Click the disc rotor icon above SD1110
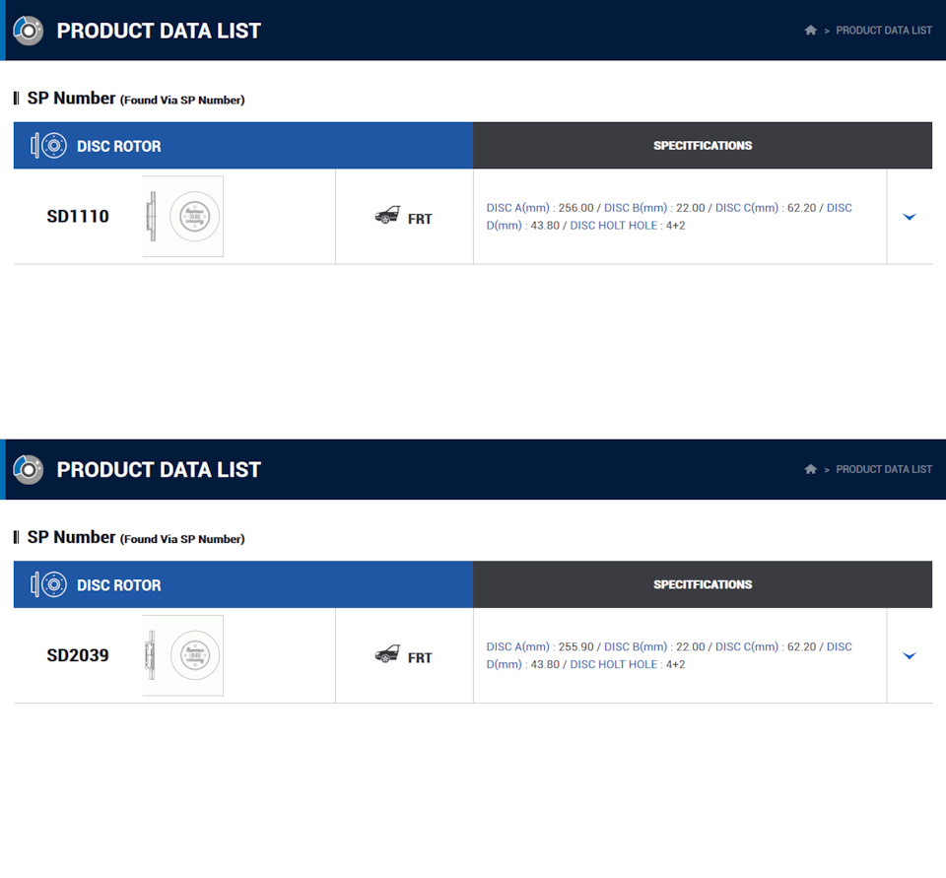This screenshot has width=946, height=878. point(49,146)
